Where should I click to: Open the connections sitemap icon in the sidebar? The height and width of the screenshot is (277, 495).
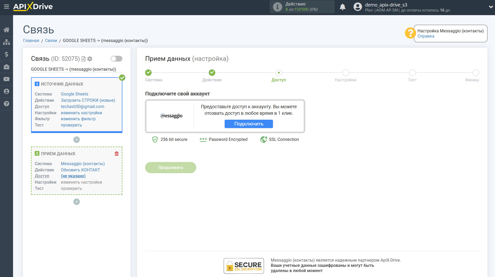coord(6,42)
